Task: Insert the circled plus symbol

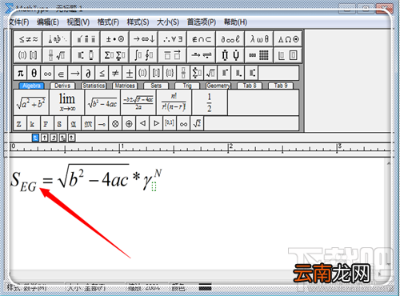Action: tap(129, 123)
